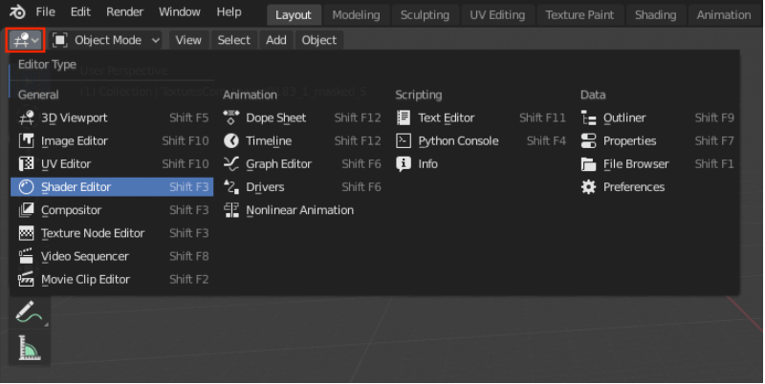Open the Object Mode dropdown
765x384 pixels.
coord(106,40)
